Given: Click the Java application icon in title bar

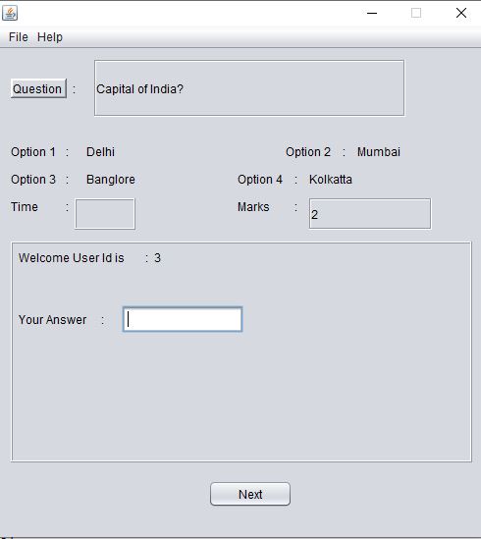Looking at the screenshot, I should coord(10,14).
